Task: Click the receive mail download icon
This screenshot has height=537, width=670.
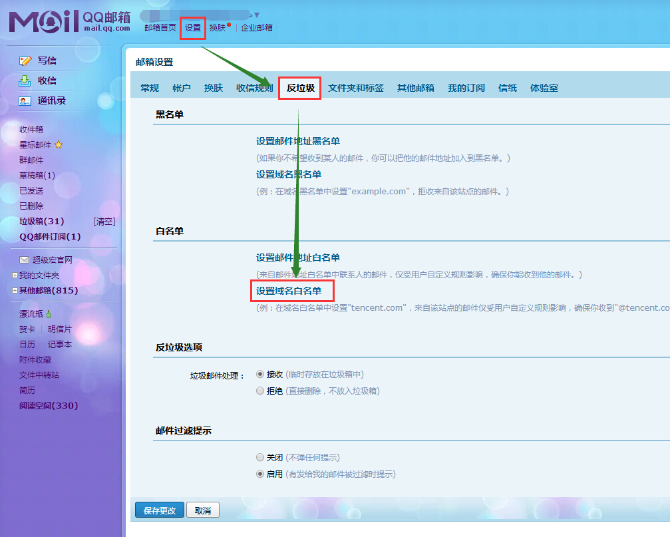Action: [x=25, y=81]
